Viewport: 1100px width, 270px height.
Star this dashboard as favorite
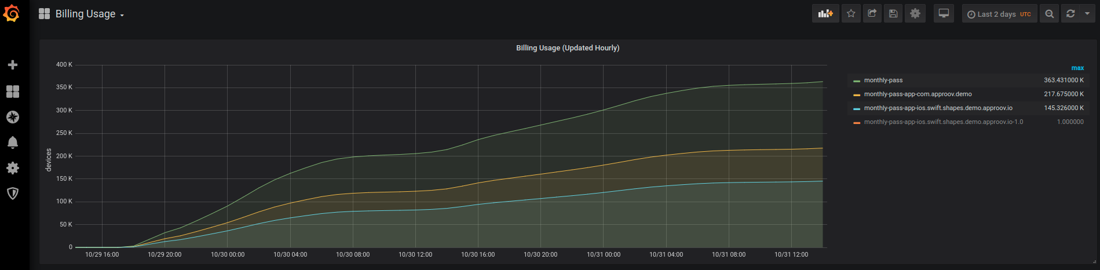[851, 14]
